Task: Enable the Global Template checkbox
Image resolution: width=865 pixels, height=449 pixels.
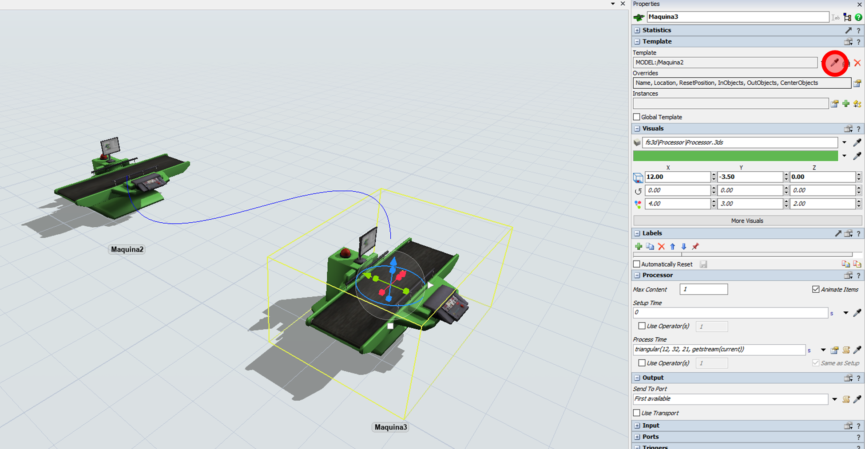Action: tap(637, 117)
